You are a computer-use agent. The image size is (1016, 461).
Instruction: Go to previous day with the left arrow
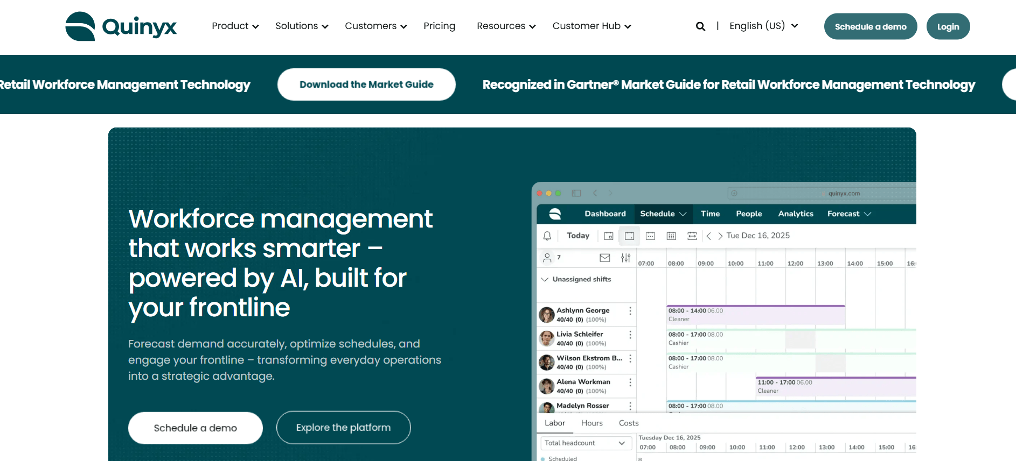(x=709, y=236)
